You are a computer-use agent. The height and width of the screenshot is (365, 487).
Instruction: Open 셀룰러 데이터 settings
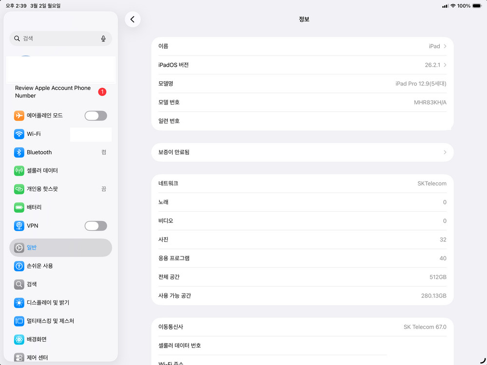click(x=60, y=171)
